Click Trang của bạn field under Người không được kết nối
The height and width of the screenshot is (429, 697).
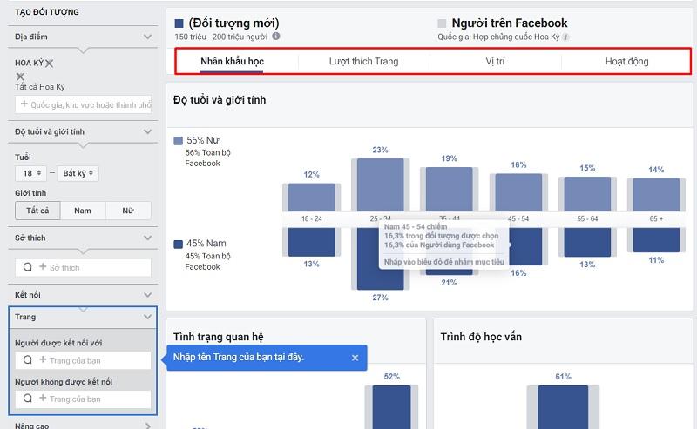84,399
